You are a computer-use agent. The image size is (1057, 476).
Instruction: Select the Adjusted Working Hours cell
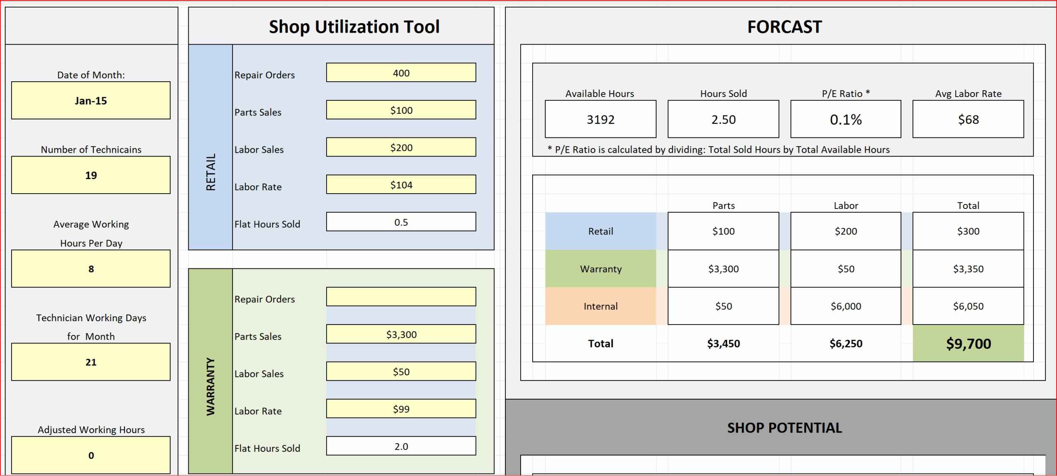91,455
